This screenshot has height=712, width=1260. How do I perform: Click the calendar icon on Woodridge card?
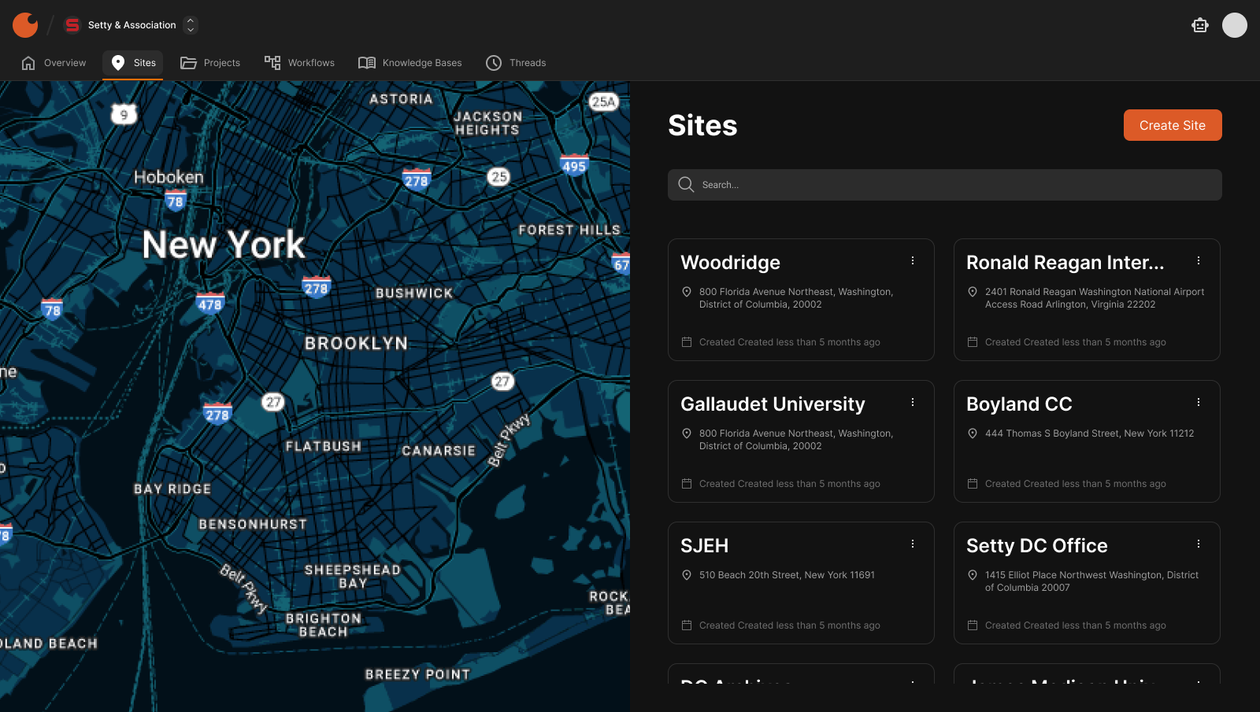[687, 342]
